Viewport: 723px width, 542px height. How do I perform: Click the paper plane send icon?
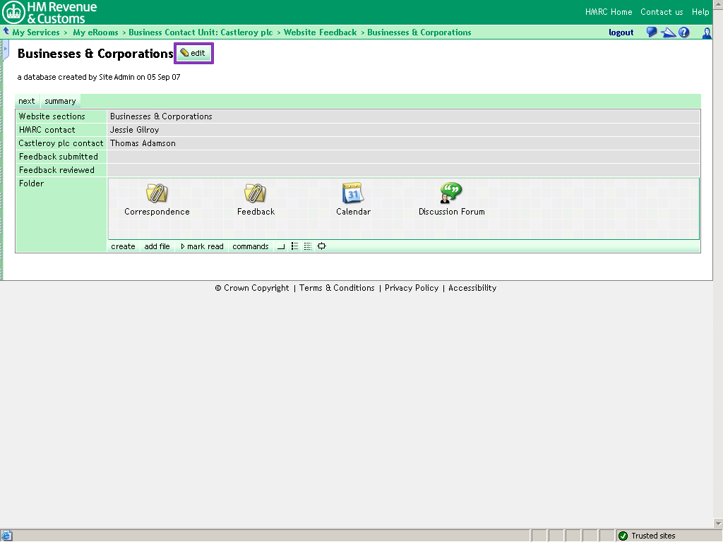click(668, 32)
